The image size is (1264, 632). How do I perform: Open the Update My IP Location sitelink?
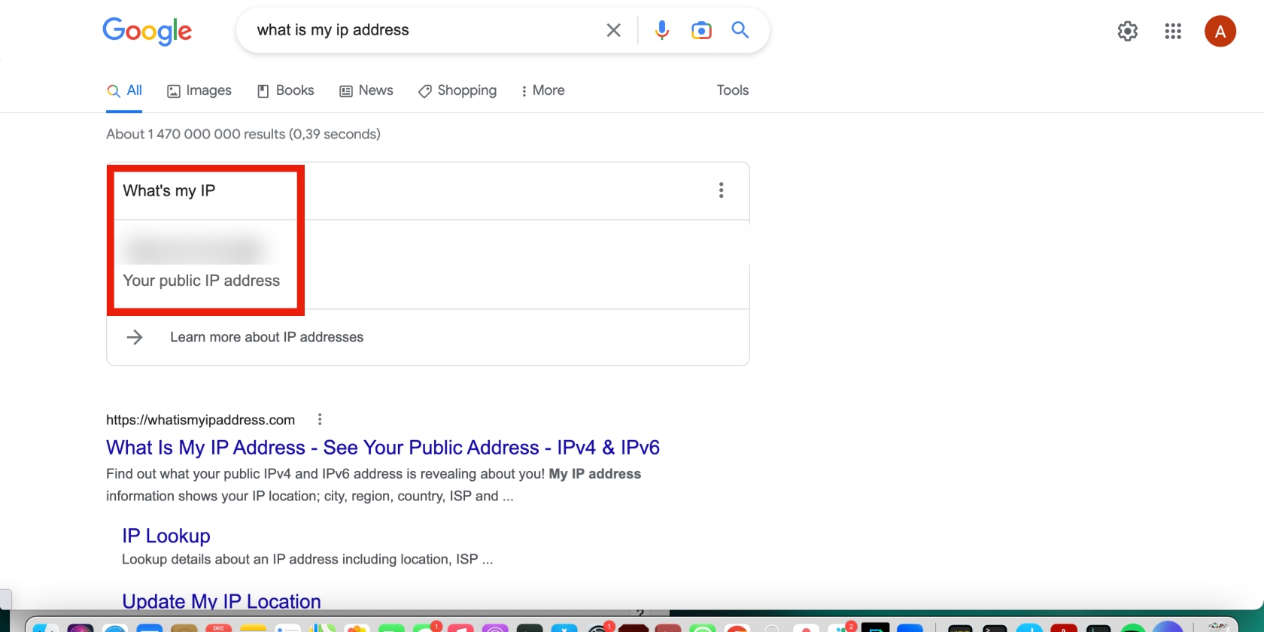[x=221, y=601]
